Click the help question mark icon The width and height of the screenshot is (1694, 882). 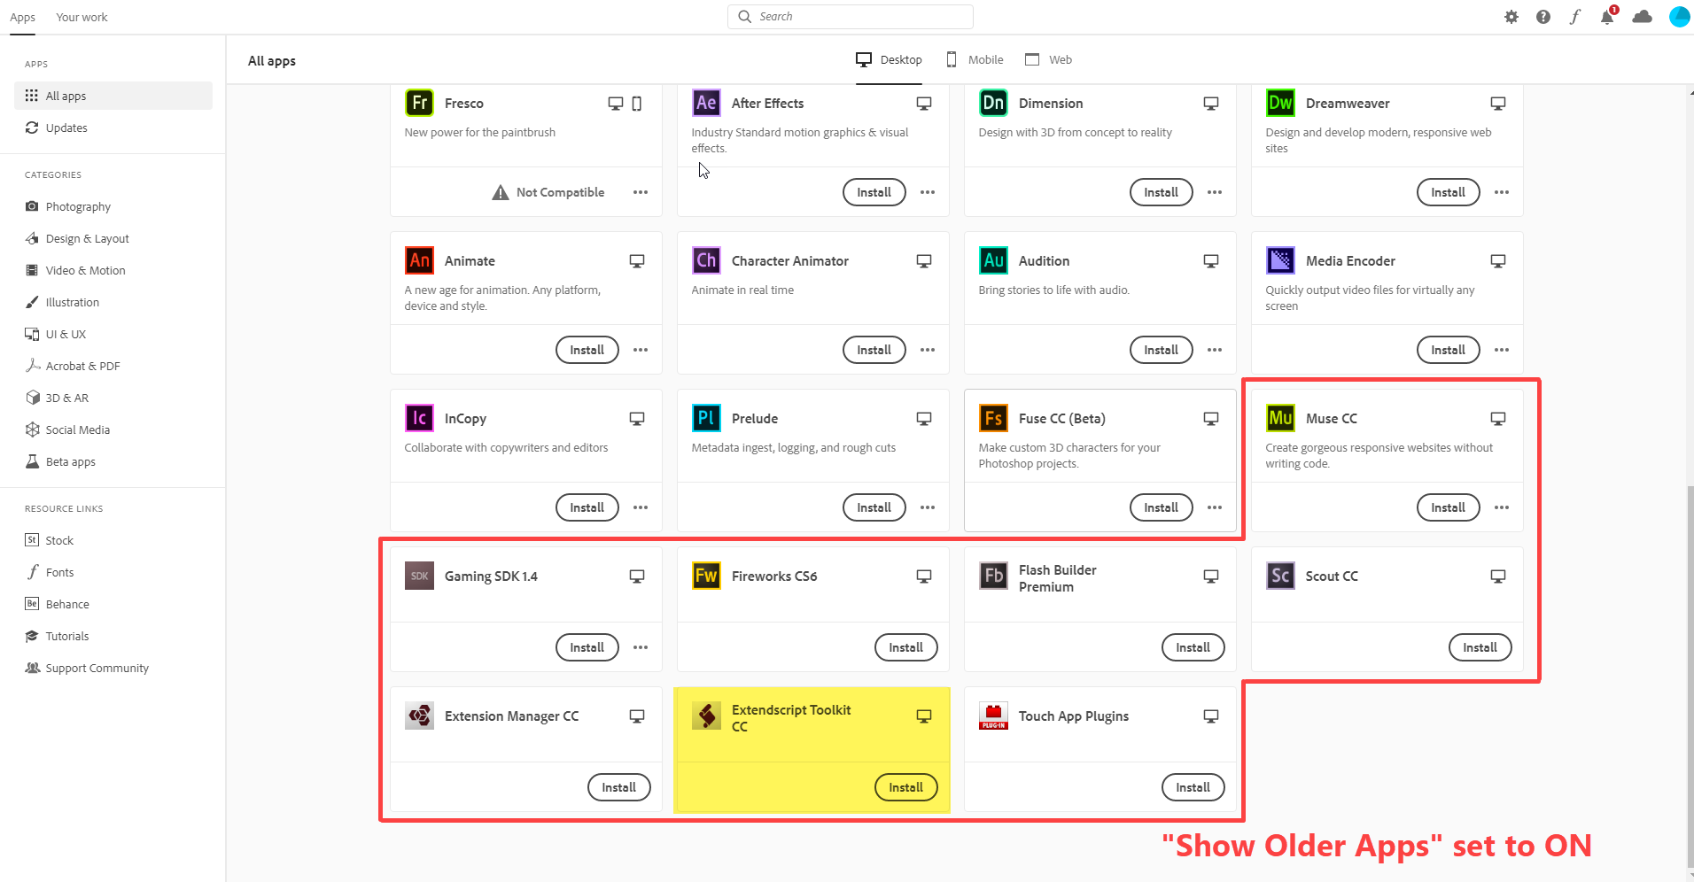(x=1542, y=17)
